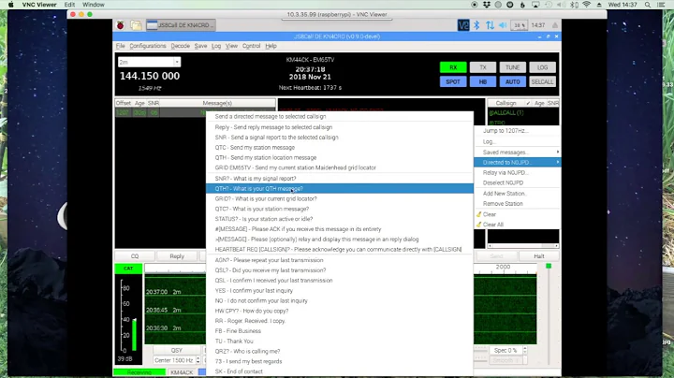This screenshot has width=674, height=378.
Task: Select Add New Station item
Action: (x=518, y=194)
